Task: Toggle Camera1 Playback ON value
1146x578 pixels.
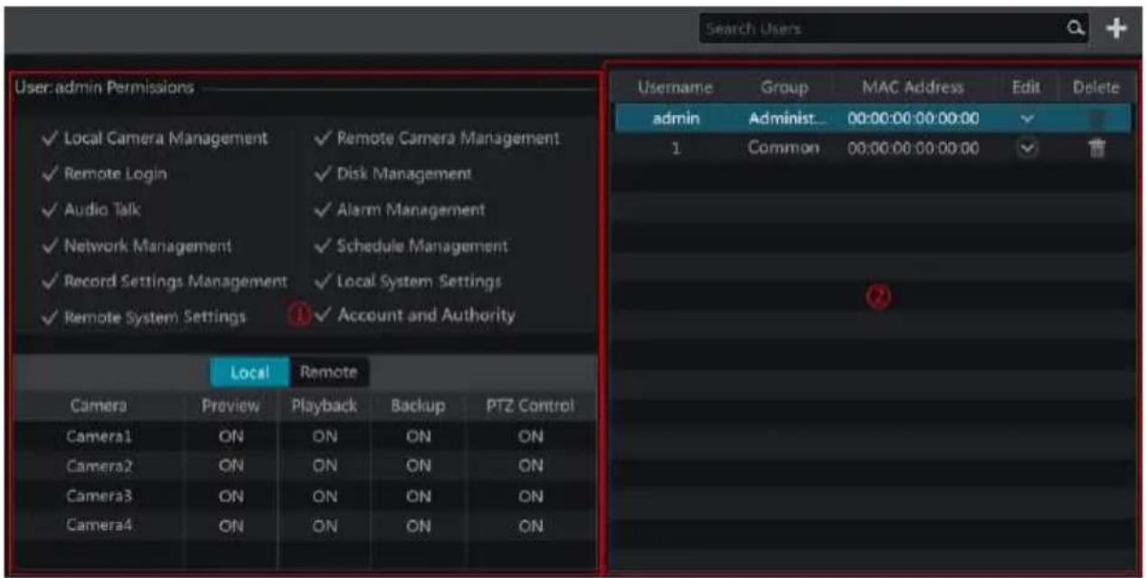Action: [324, 436]
